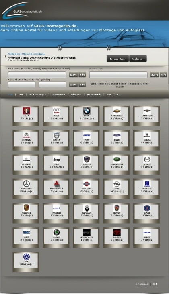Focus the Glassuche search input field
Screen dimensions: 169x294
point(37,75)
